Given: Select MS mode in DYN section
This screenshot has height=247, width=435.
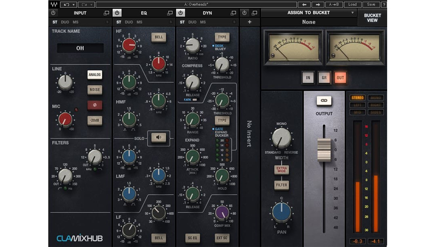Looking at the screenshot, I should (203, 22).
